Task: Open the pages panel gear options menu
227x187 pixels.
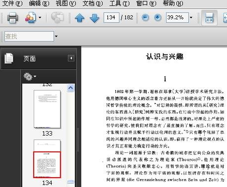Action: tap(30, 77)
